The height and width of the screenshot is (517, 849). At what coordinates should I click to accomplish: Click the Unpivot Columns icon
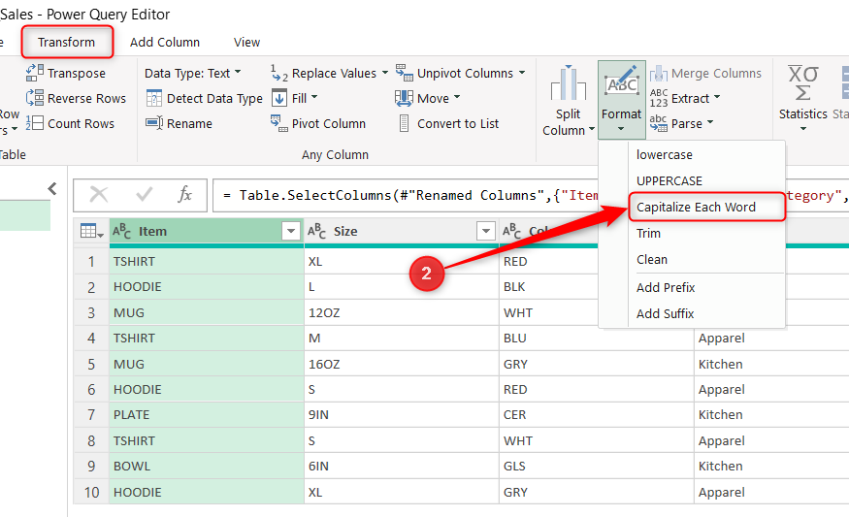pos(404,73)
